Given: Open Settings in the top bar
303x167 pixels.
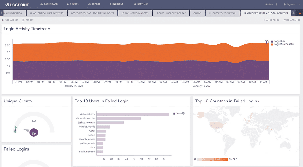Looking at the screenshot, I should click(141, 4).
